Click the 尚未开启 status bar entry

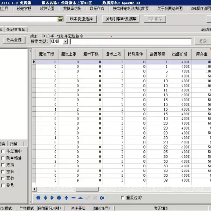tap(78, 208)
